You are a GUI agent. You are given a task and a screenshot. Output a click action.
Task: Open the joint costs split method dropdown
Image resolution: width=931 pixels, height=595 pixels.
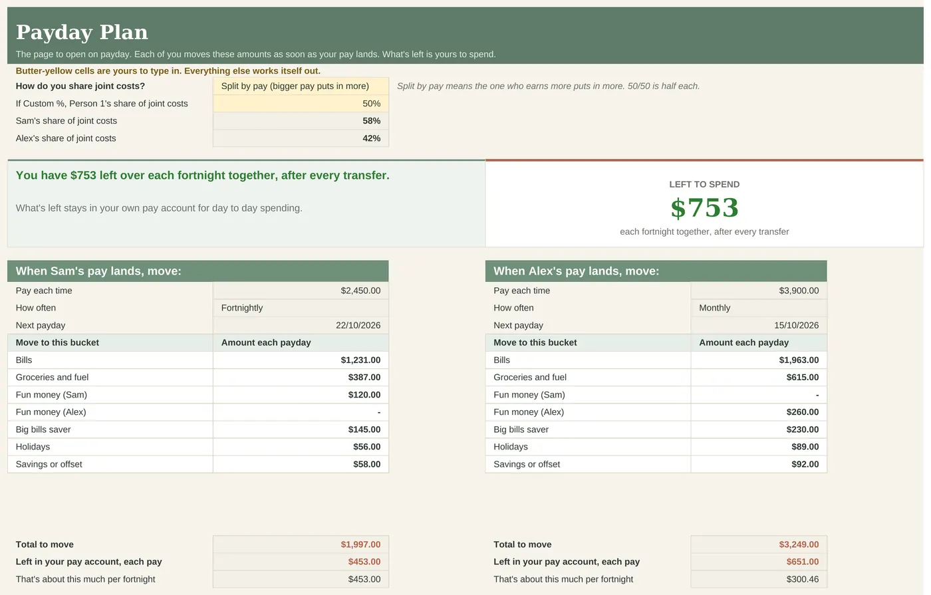(301, 86)
